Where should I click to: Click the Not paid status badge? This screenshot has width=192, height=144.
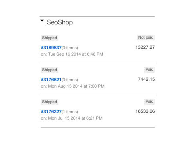146,38
